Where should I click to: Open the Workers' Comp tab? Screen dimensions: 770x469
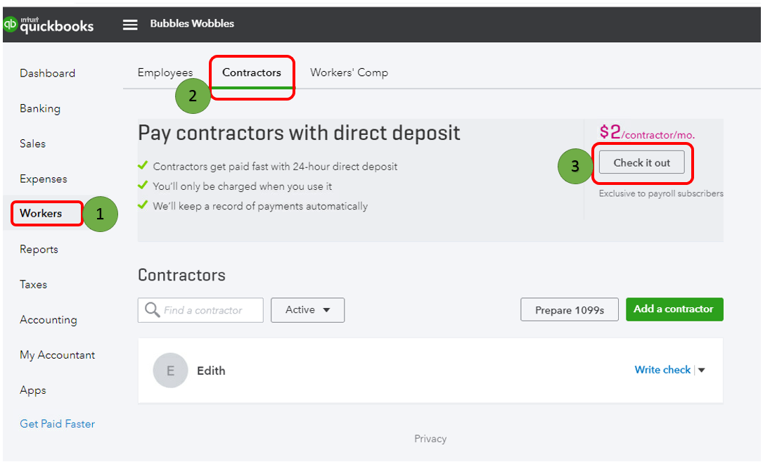point(349,72)
